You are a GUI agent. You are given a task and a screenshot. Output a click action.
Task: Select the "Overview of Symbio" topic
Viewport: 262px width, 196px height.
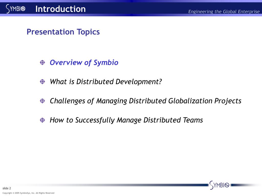point(84,63)
